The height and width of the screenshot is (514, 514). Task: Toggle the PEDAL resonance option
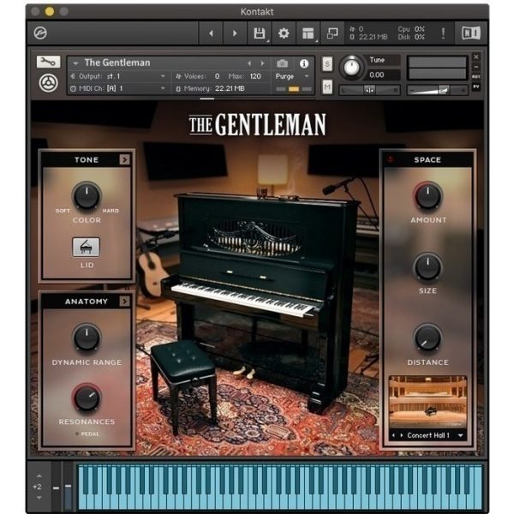pyautogui.click(x=87, y=434)
